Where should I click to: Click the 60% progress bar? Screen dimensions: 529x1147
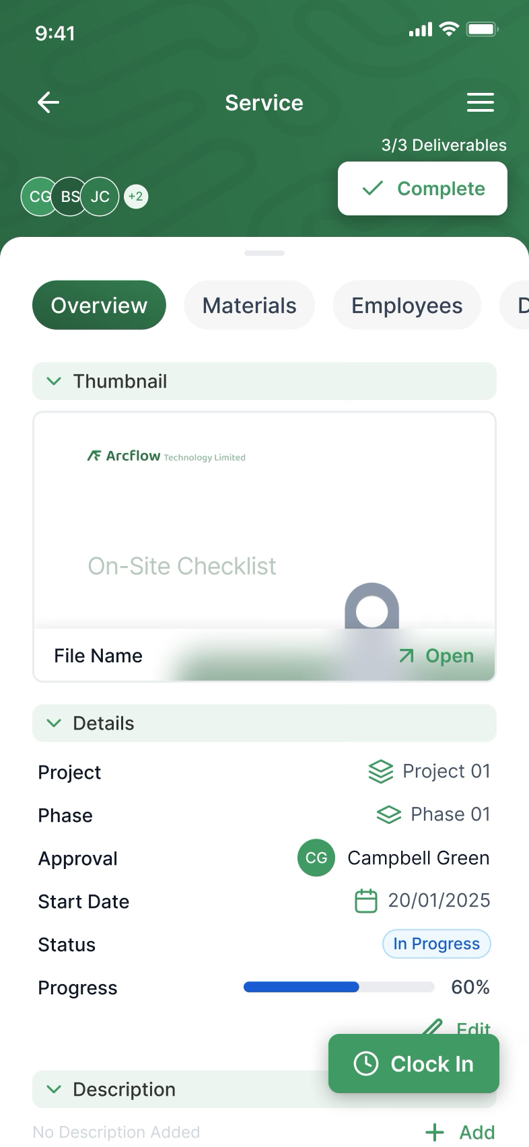(x=339, y=987)
